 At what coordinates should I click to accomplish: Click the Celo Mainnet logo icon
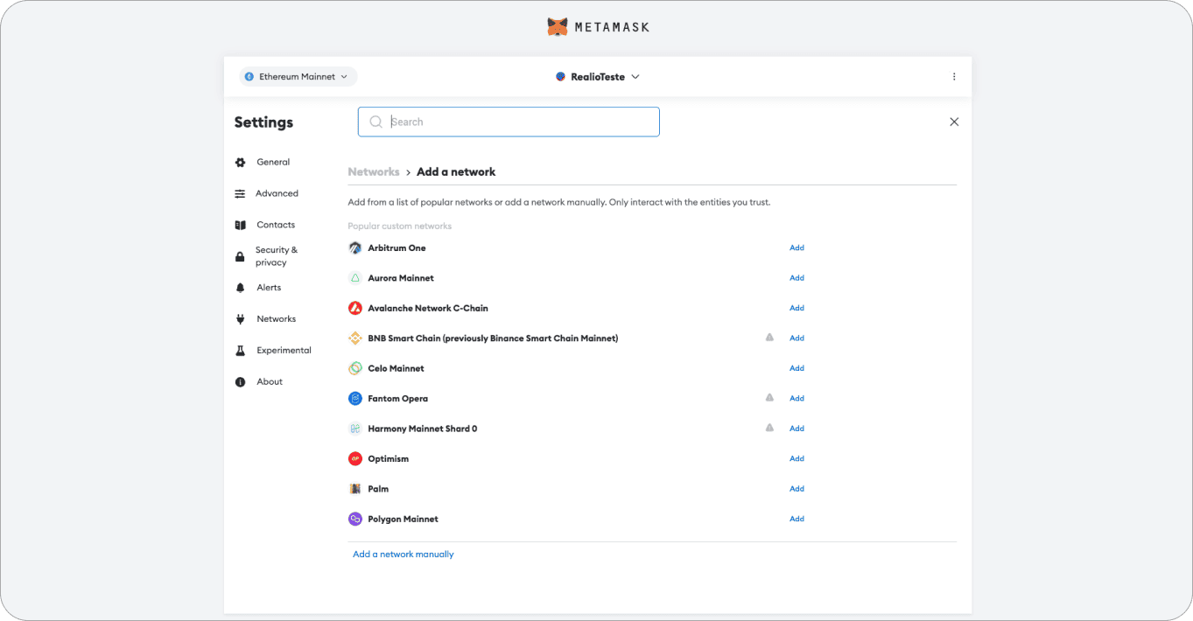355,369
